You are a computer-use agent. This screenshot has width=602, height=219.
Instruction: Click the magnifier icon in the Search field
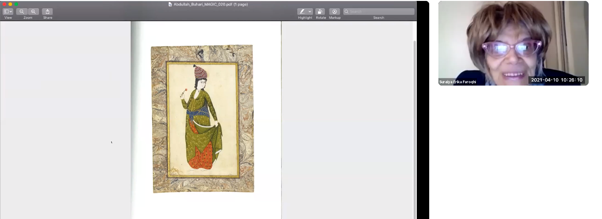click(x=346, y=12)
